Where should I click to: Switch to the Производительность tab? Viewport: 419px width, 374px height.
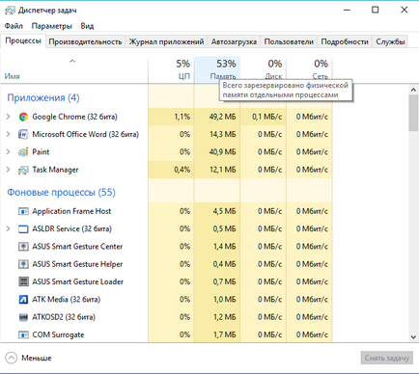[x=85, y=41]
